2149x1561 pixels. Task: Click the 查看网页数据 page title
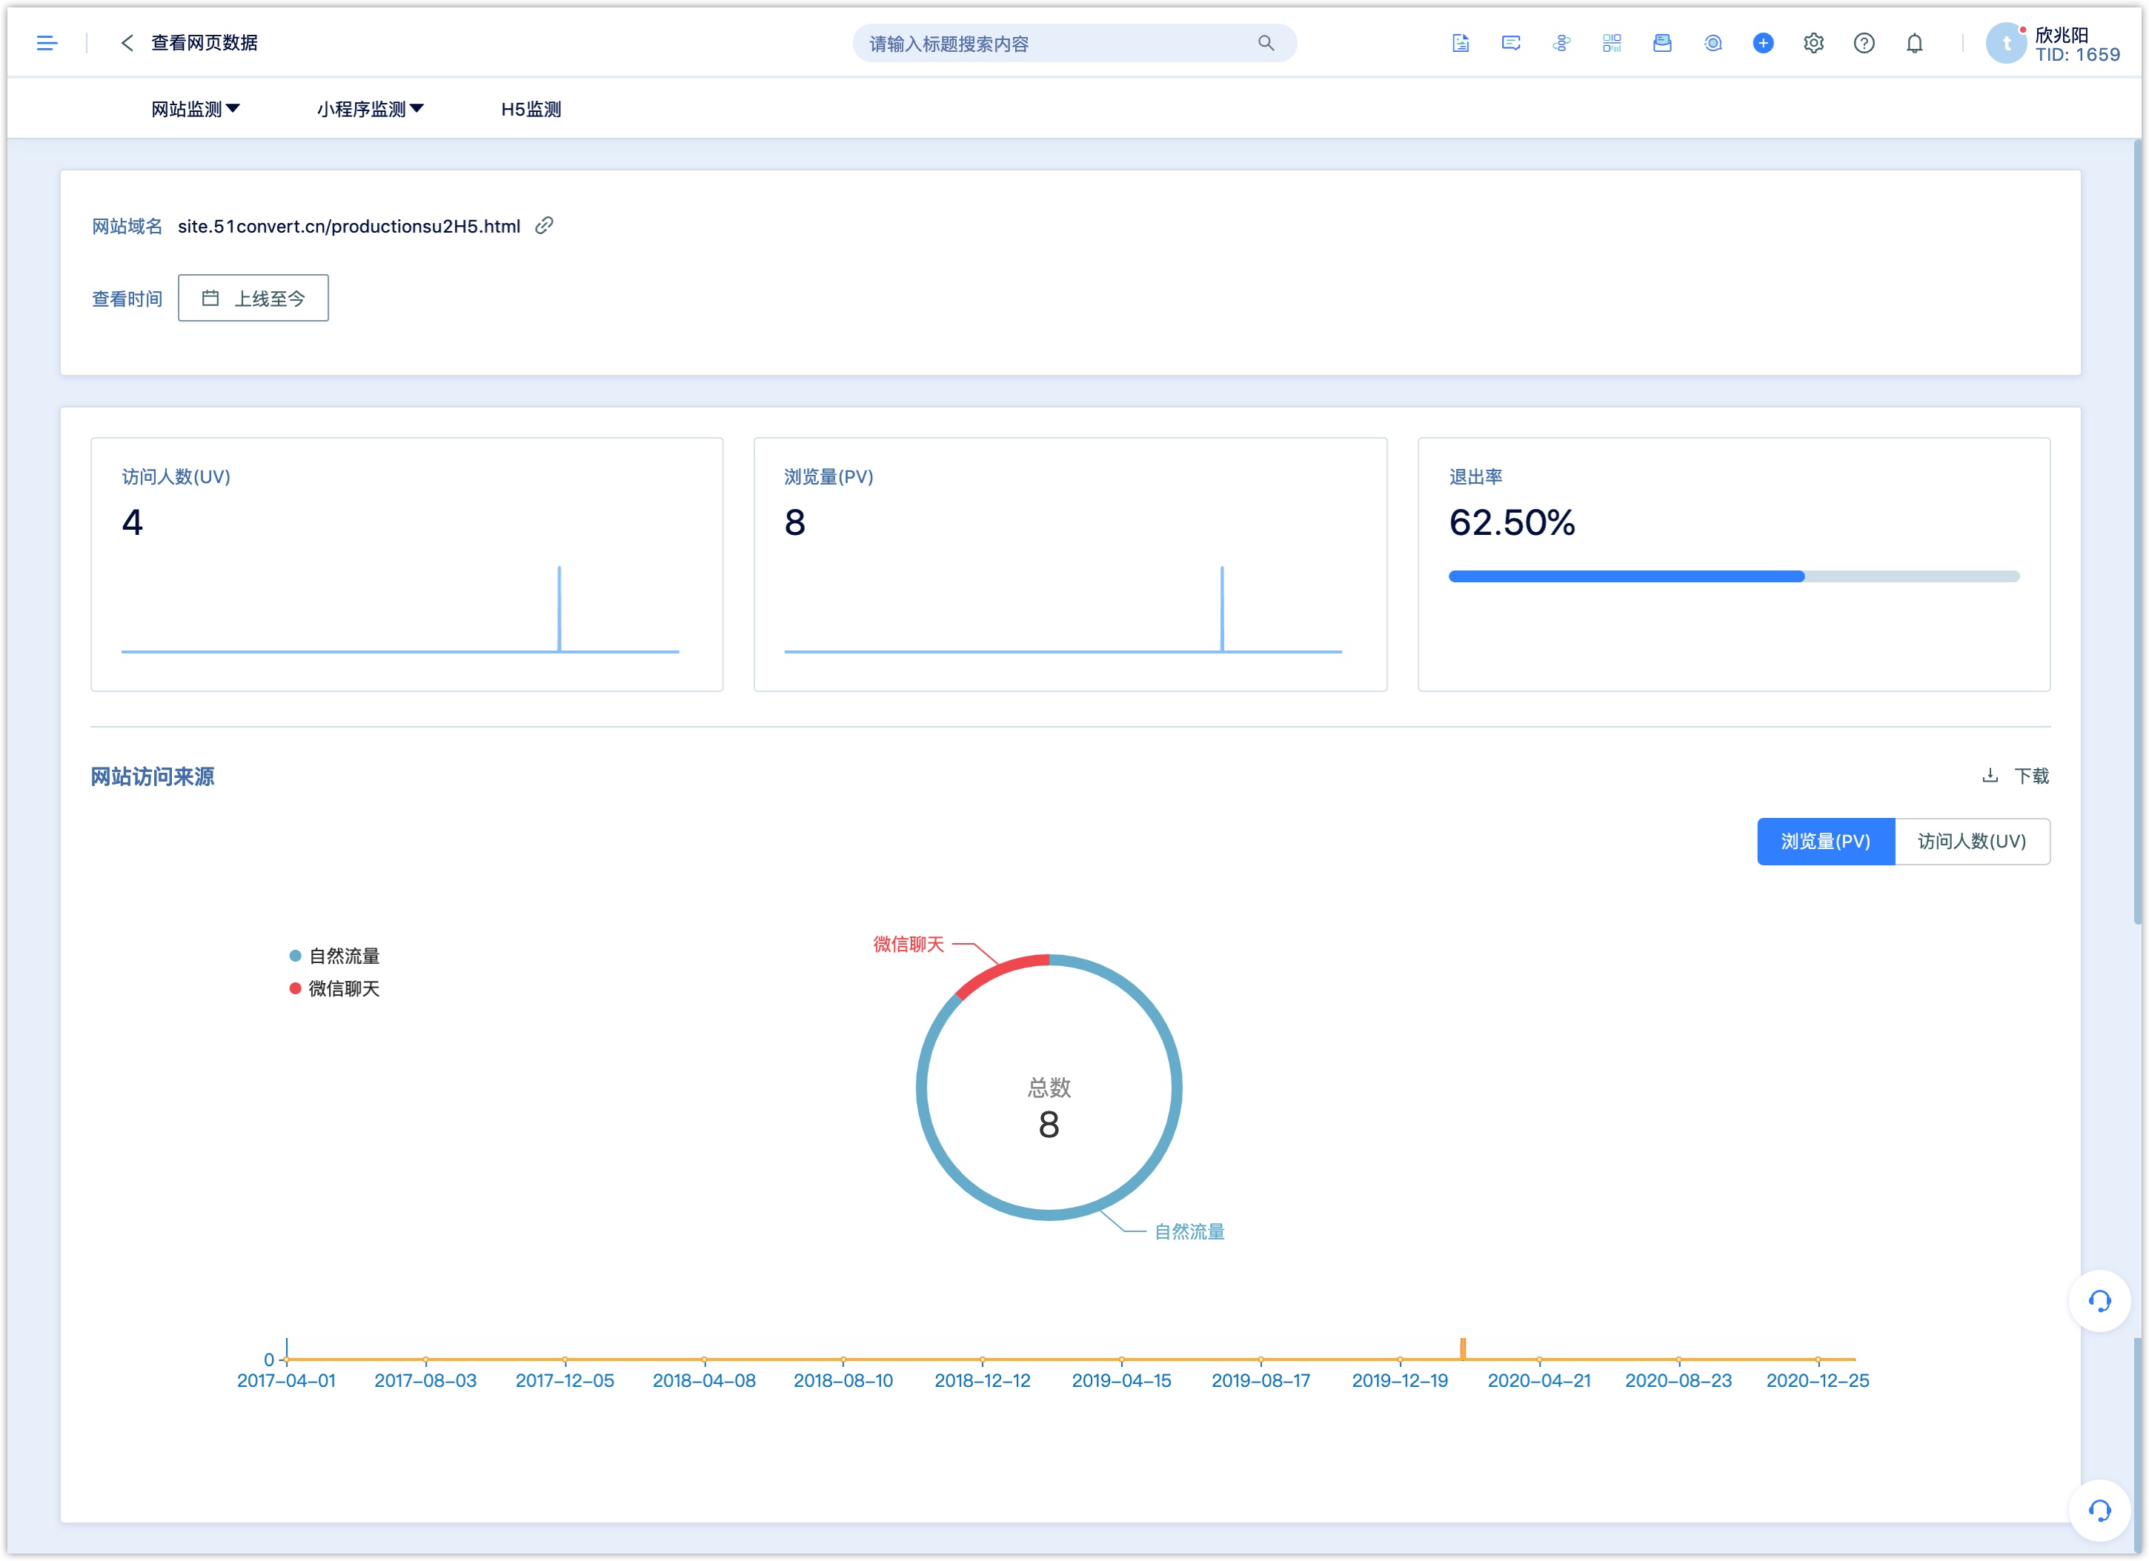[204, 43]
